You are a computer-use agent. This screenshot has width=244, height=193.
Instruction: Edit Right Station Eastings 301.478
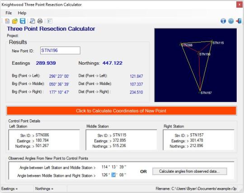click(x=197, y=141)
